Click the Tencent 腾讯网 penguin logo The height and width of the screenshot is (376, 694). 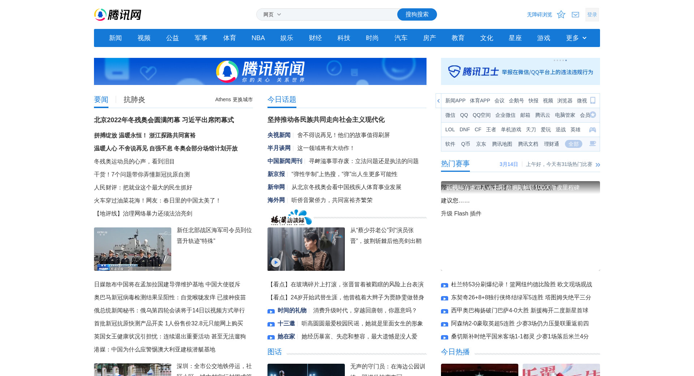click(x=117, y=15)
